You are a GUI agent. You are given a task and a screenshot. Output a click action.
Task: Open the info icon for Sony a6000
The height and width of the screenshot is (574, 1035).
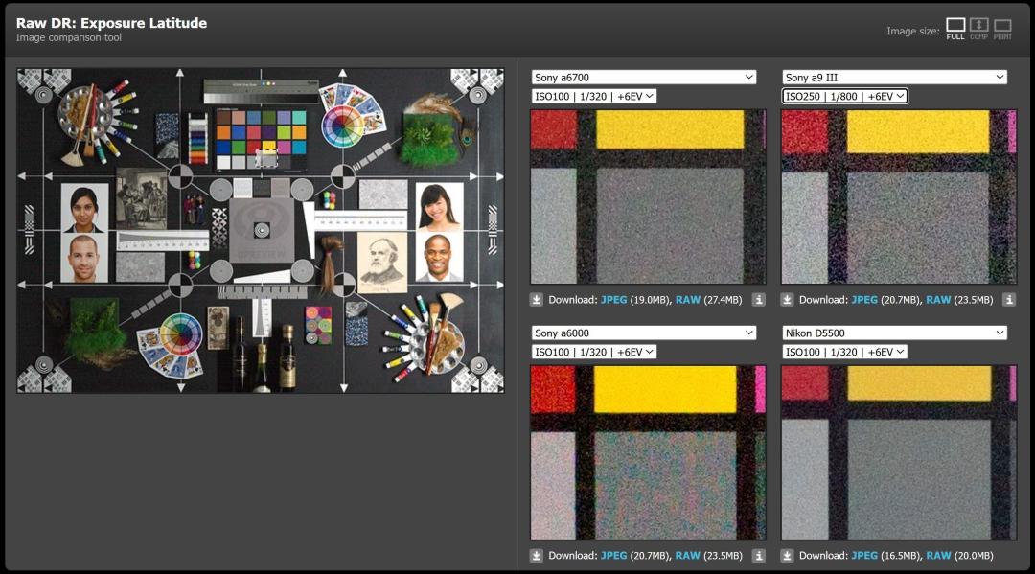tap(759, 556)
